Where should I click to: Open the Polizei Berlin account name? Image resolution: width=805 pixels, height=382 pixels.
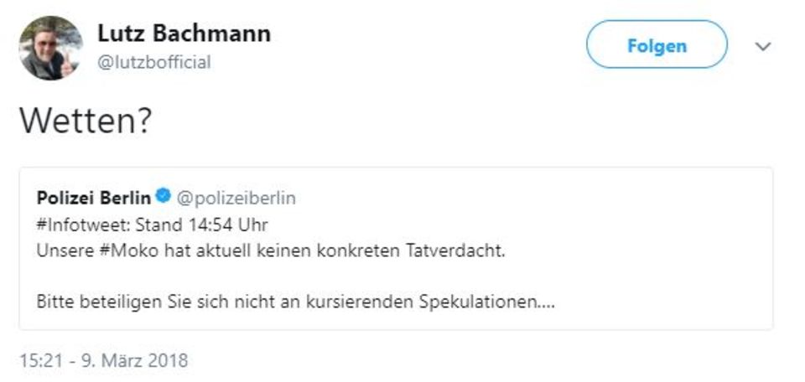tap(94, 199)
